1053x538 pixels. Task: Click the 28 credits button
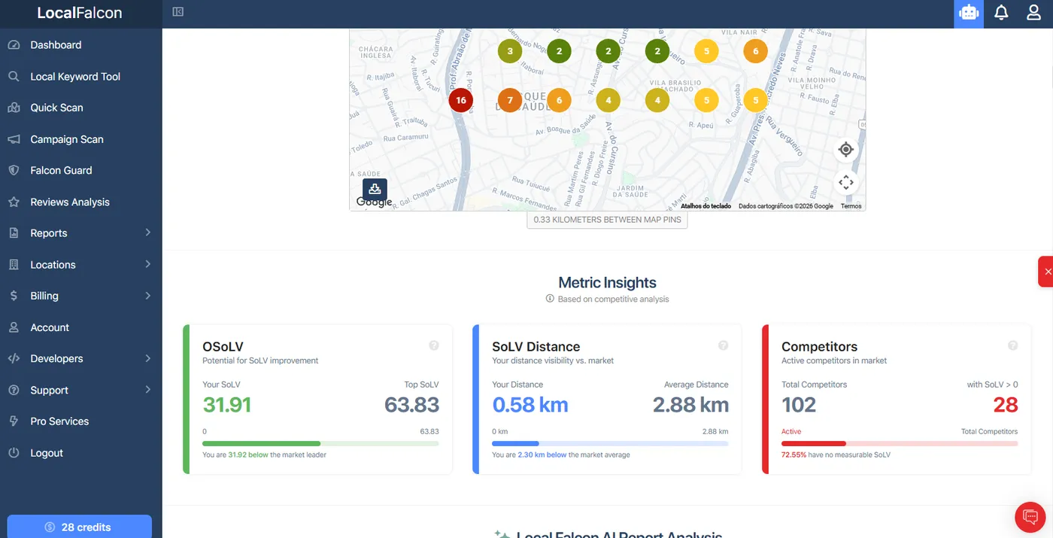[80, 527]
